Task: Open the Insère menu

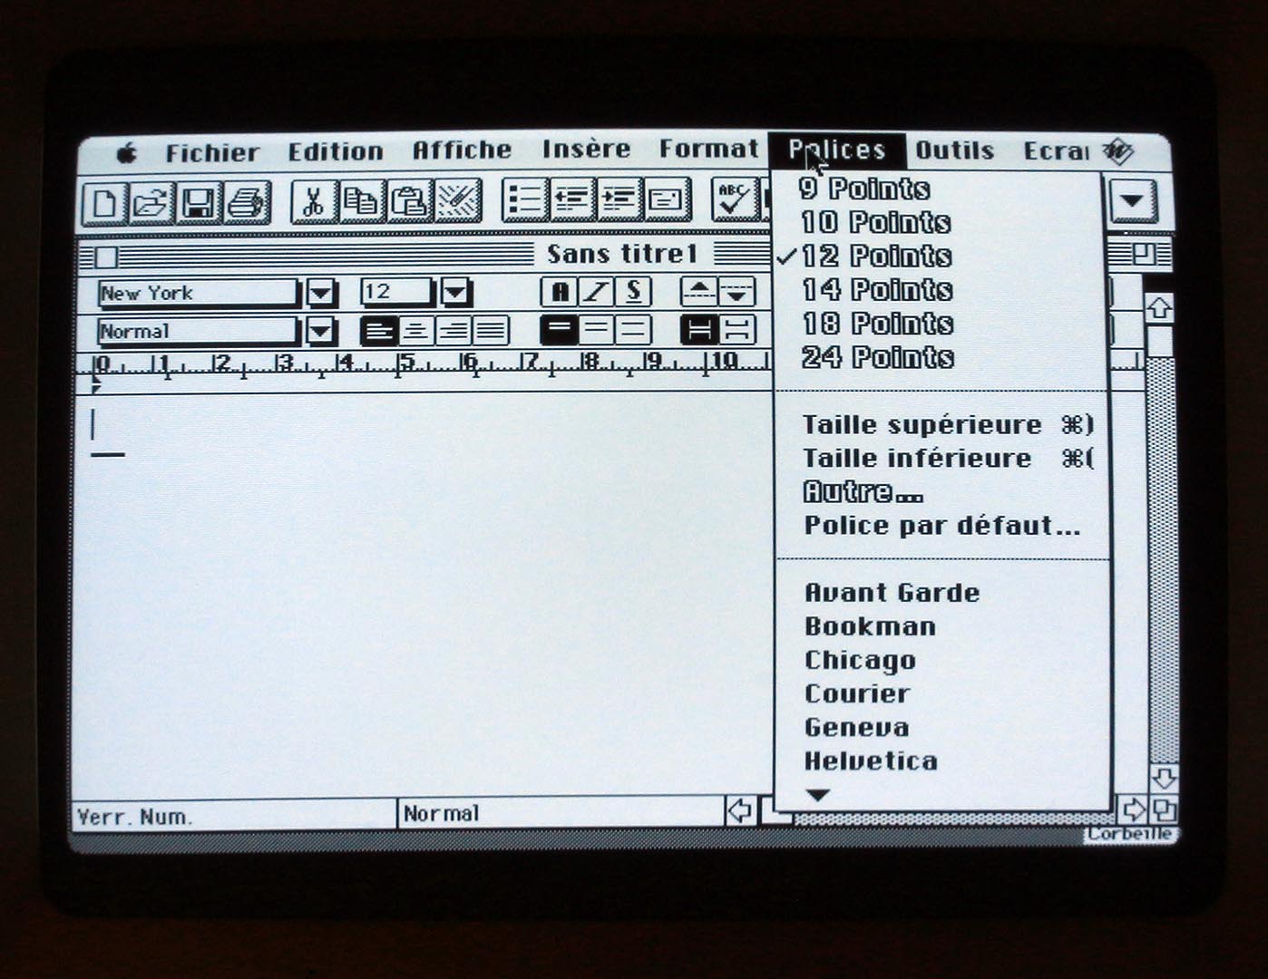Action: click(586, 150)
